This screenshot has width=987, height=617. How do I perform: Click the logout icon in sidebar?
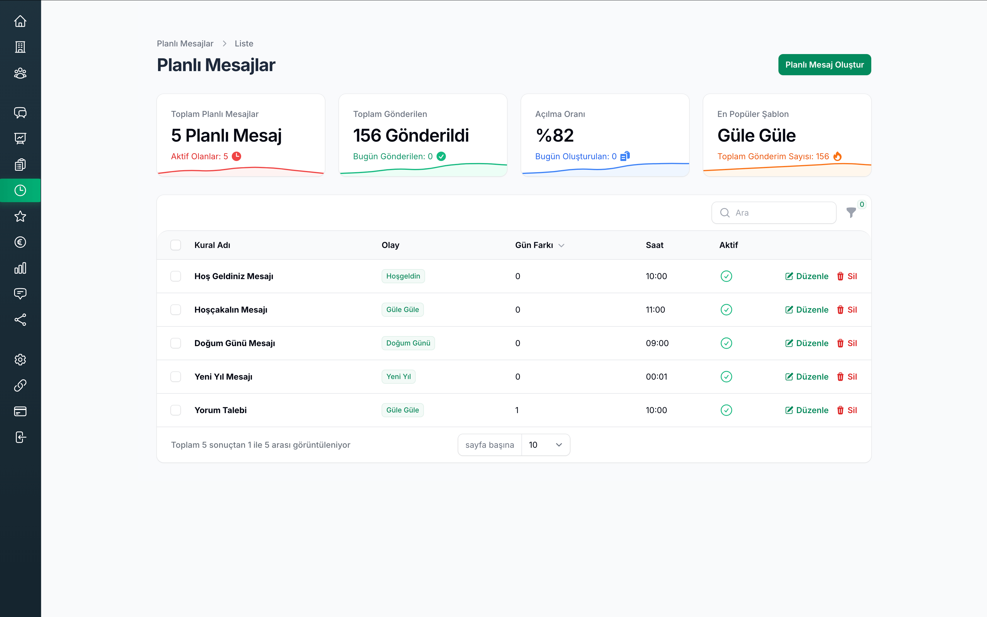20,437
